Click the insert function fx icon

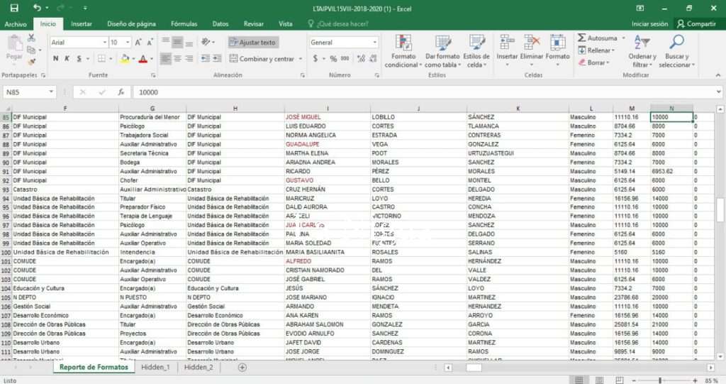(x=121, y=92)
